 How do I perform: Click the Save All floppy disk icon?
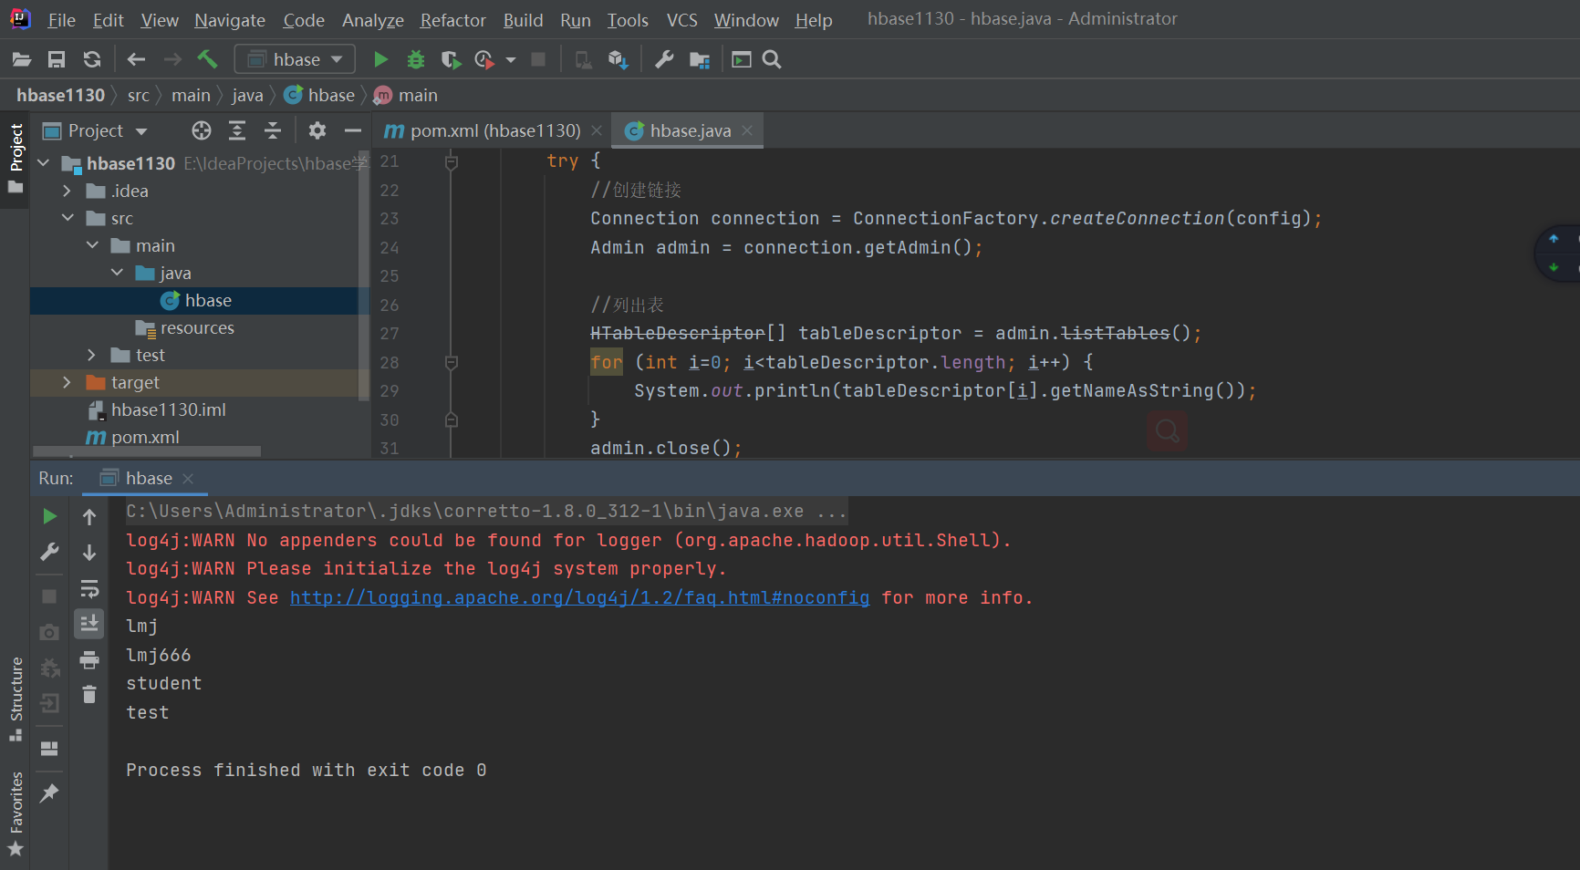pos(57,59)
